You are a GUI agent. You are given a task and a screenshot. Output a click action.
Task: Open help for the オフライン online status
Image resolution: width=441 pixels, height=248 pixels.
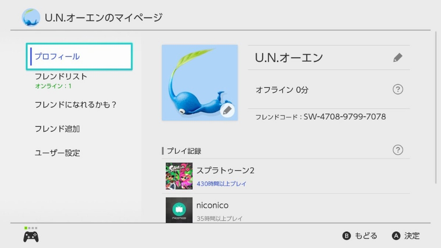(398, 89)
